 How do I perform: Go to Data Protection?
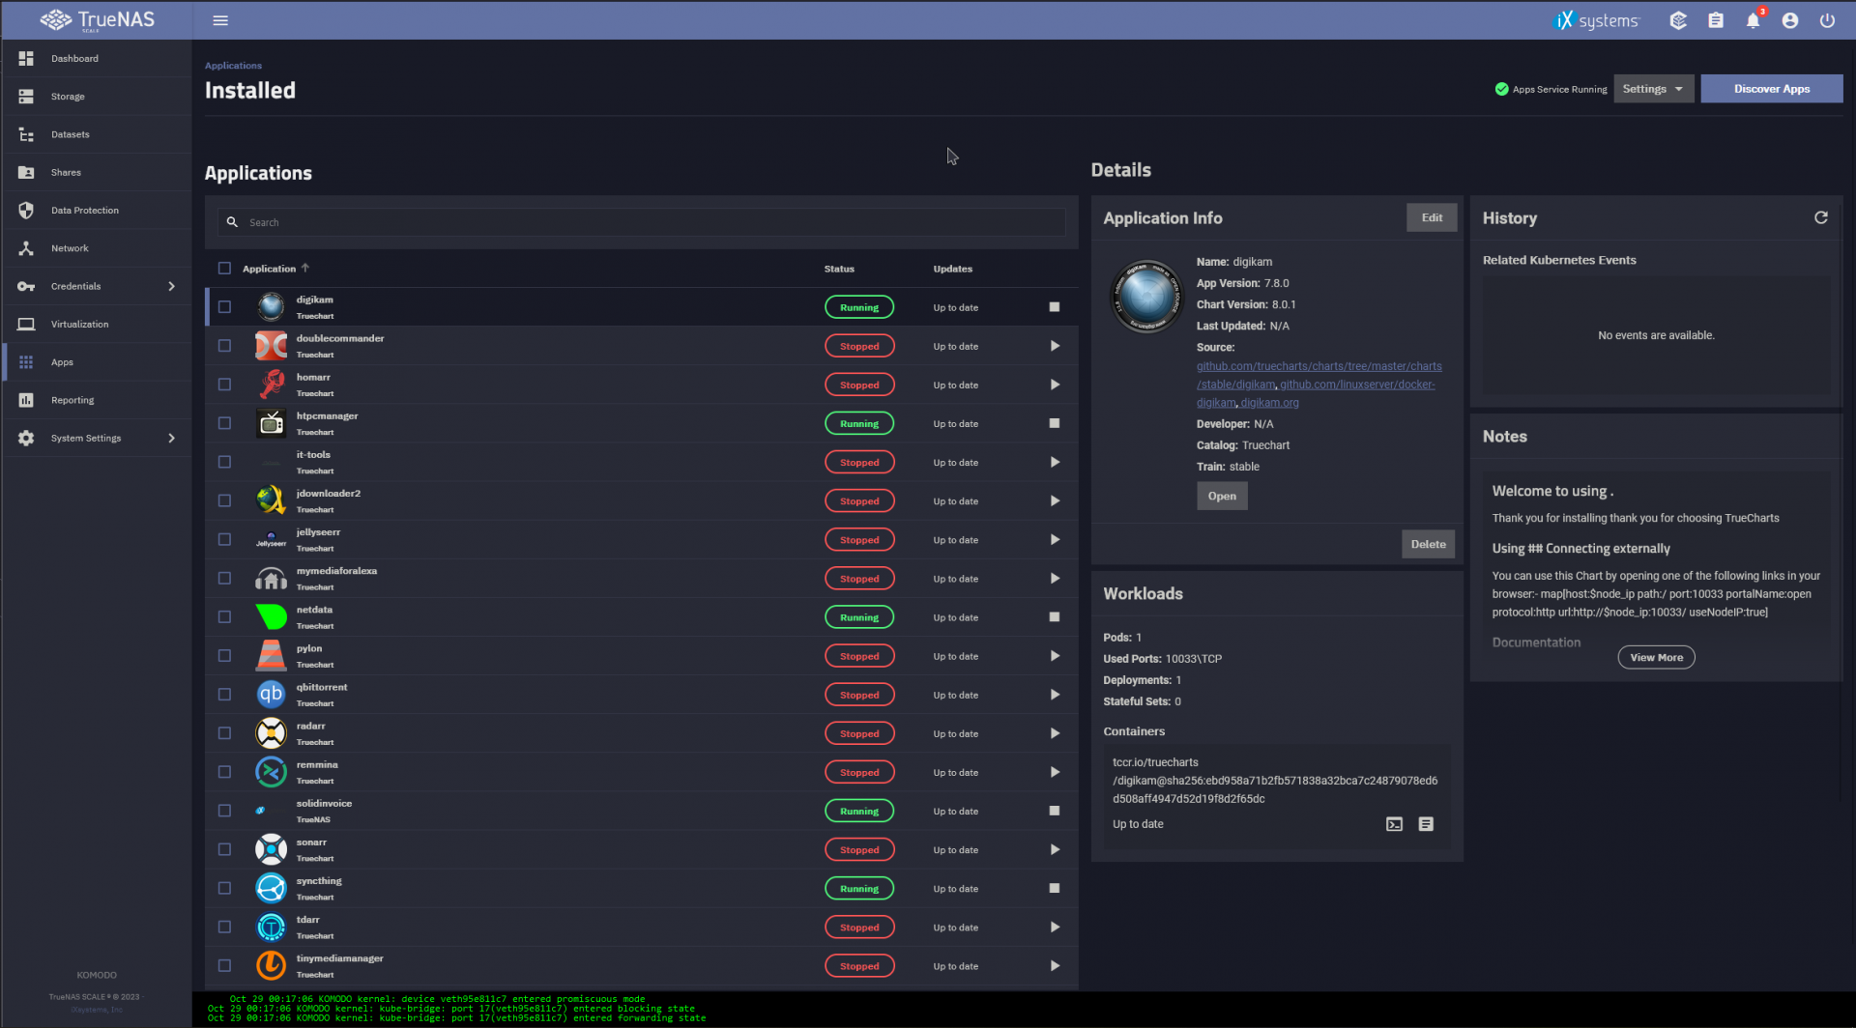click(x=97, y=210)
